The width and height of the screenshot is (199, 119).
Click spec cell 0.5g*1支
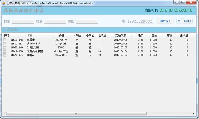pos(61,44)
